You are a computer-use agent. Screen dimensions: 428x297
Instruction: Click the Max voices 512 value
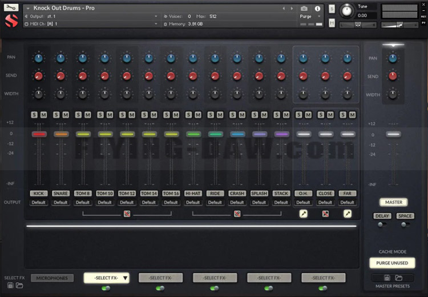(213, 17)
